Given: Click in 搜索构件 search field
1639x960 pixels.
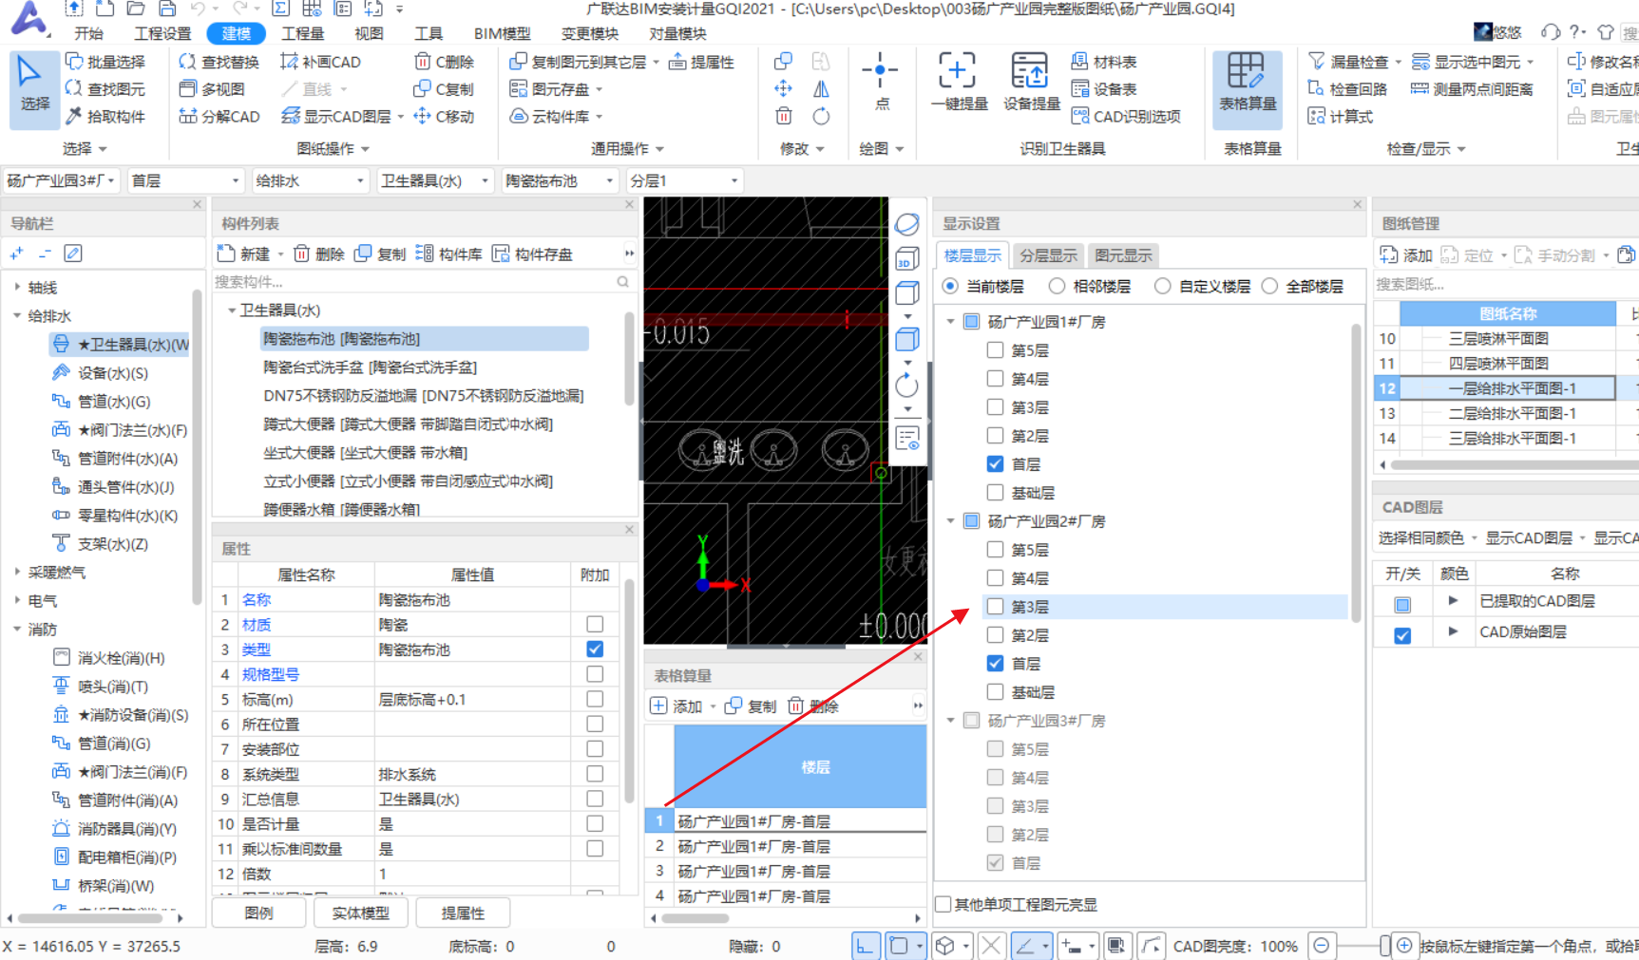Looking at the screenshot, I should 413,282.
